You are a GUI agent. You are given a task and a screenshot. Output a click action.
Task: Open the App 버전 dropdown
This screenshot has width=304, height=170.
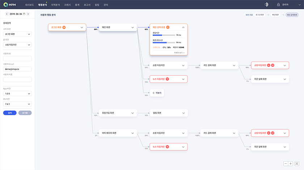click(17, 93)
